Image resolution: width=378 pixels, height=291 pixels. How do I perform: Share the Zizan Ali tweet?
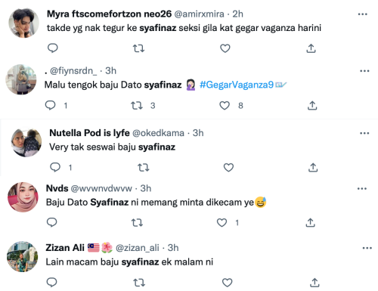[314, 283]
